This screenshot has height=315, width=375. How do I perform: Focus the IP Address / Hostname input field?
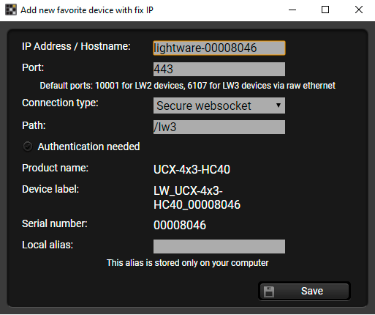[219, 48]
